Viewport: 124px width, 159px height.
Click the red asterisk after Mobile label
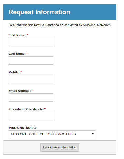click(21, 72)
